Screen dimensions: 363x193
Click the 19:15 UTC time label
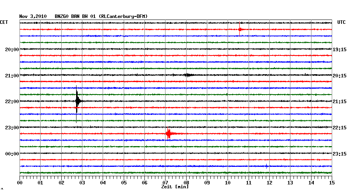point(339,49)
